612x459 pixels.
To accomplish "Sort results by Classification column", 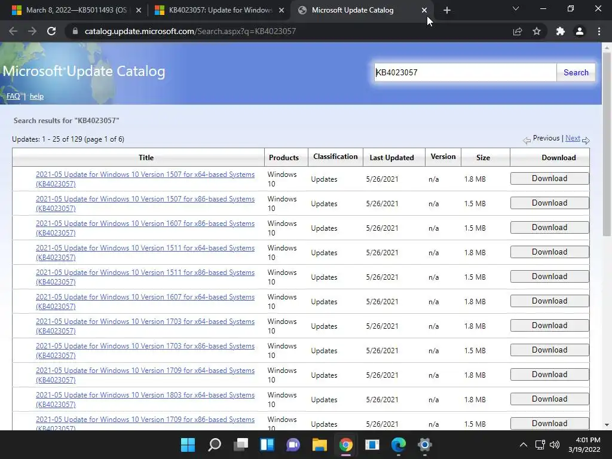I will point(335,157).
